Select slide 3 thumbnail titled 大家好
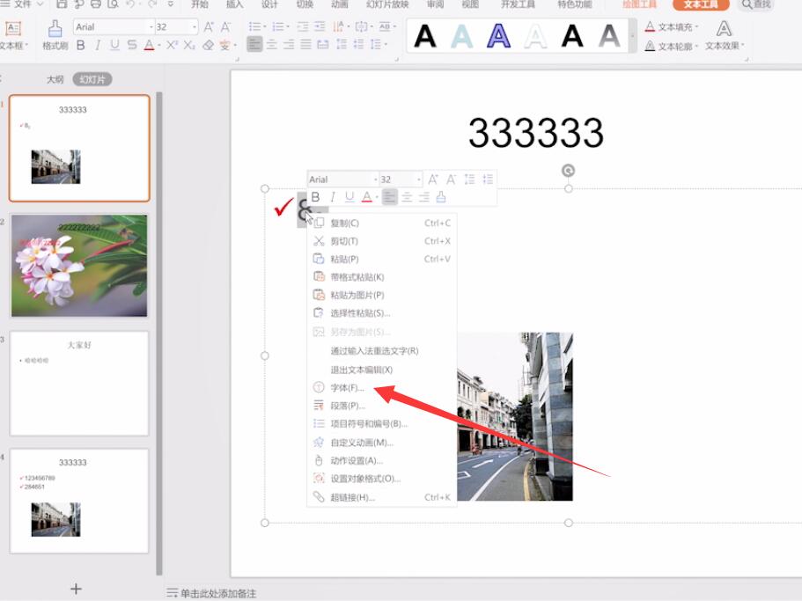Screen dimensions: 802x601 click(79, 384)
